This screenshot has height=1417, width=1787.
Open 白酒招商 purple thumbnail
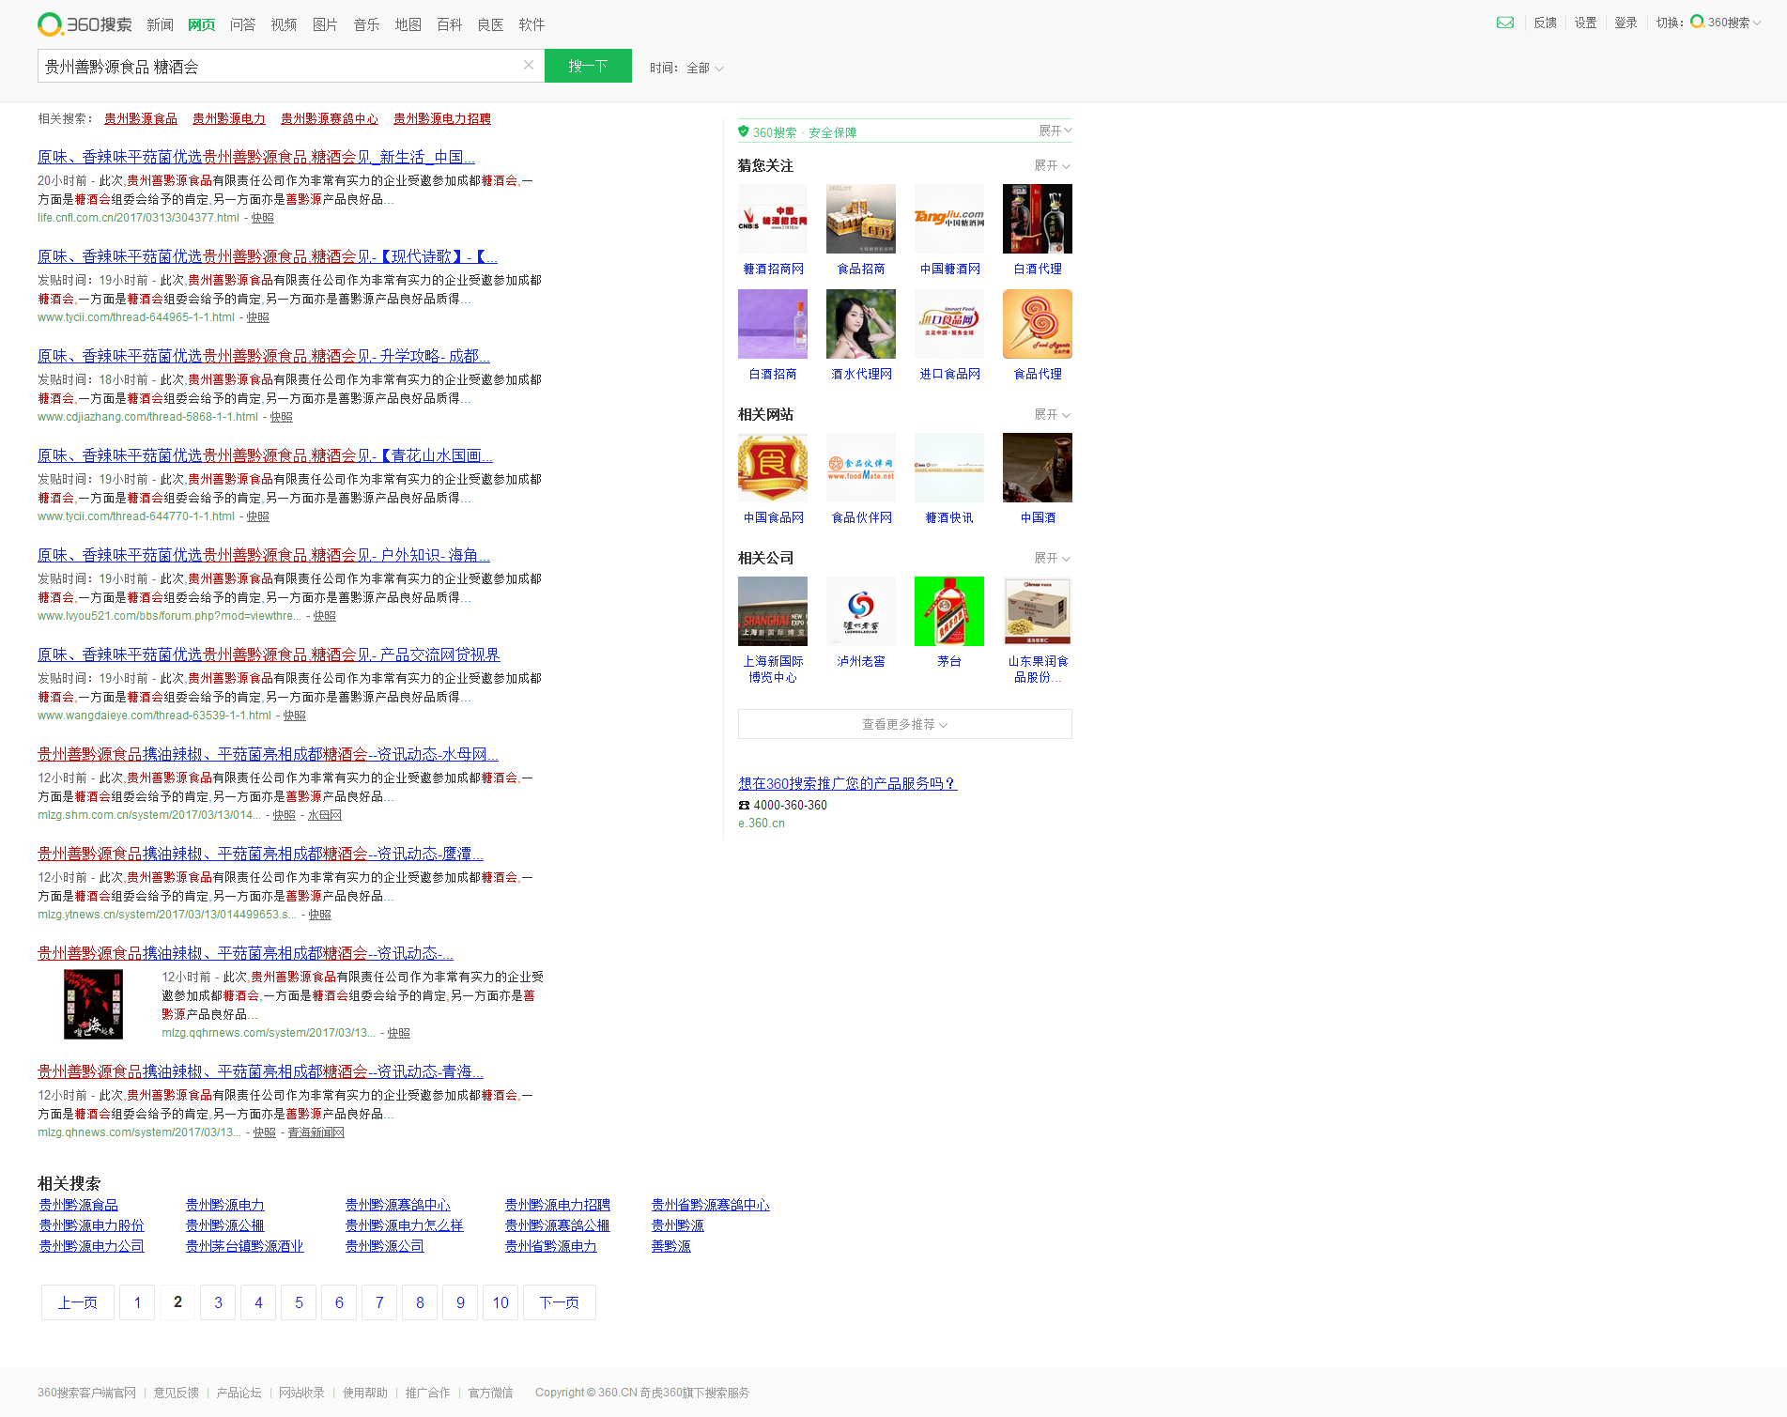(773, 324)
